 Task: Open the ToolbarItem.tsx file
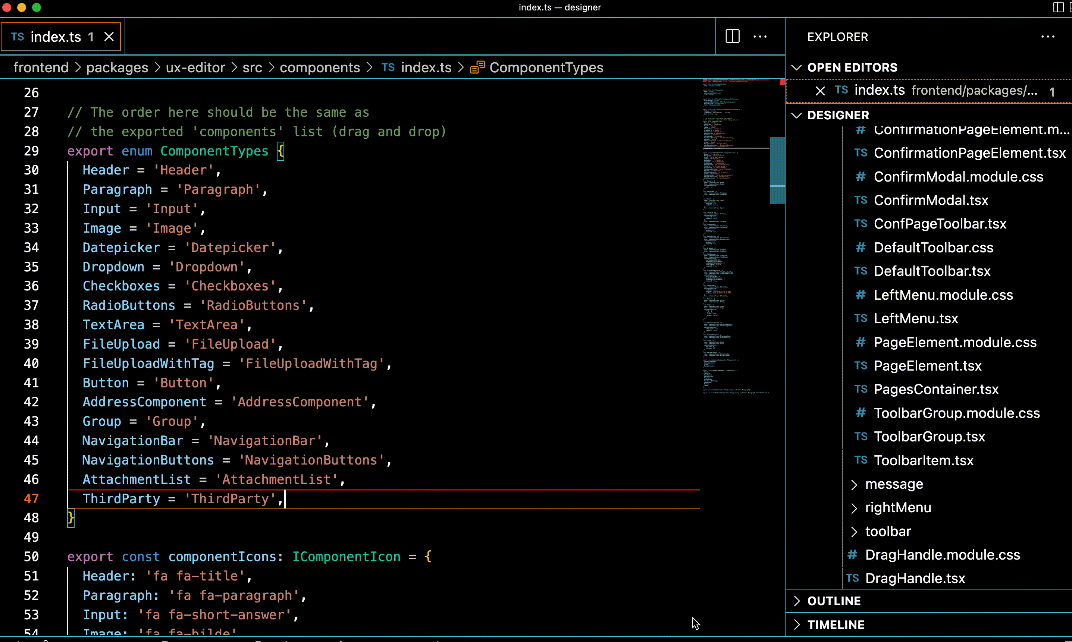(924, 460)
